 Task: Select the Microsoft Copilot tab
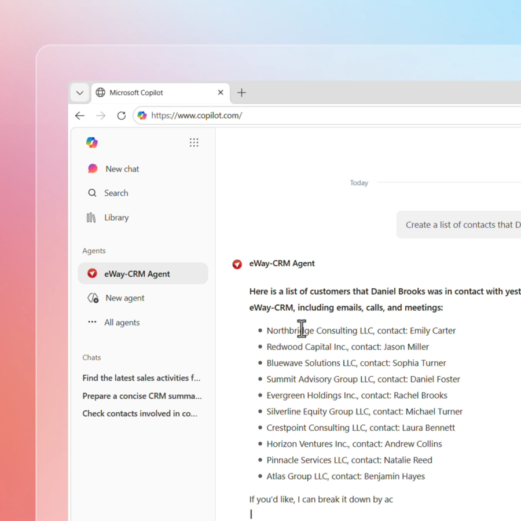tap(160, 93)
